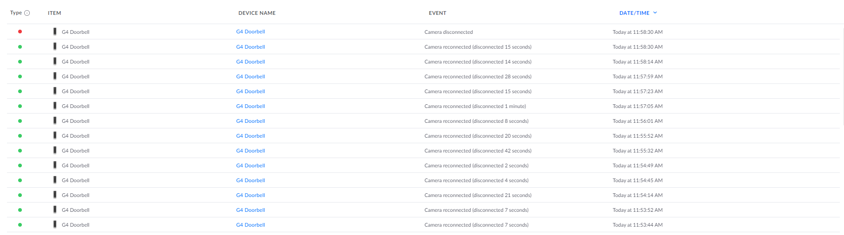The width and height of the screenshot is (844, 235).
Task: Click the red status dot for Camera disconnected
Action: 20,32
